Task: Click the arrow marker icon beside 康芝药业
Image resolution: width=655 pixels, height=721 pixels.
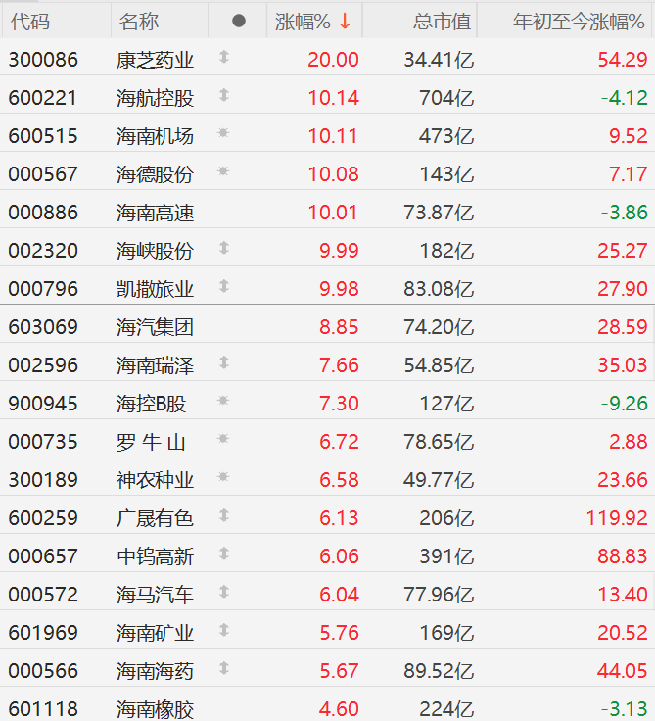Action: pyautogui.click(x=224, y=57)
